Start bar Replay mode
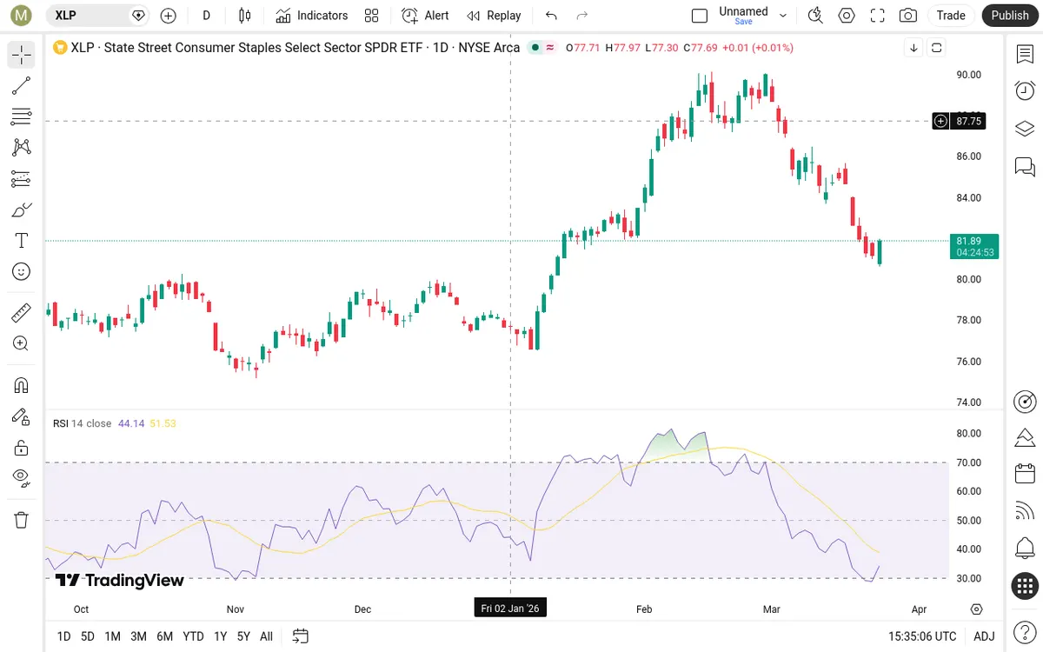Screen dimensions: 1043x652 [494, 16]
